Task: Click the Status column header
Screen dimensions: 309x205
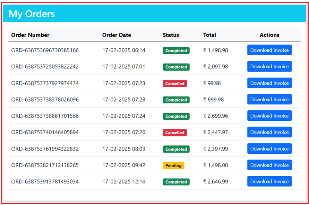Action: click(171, 35)
